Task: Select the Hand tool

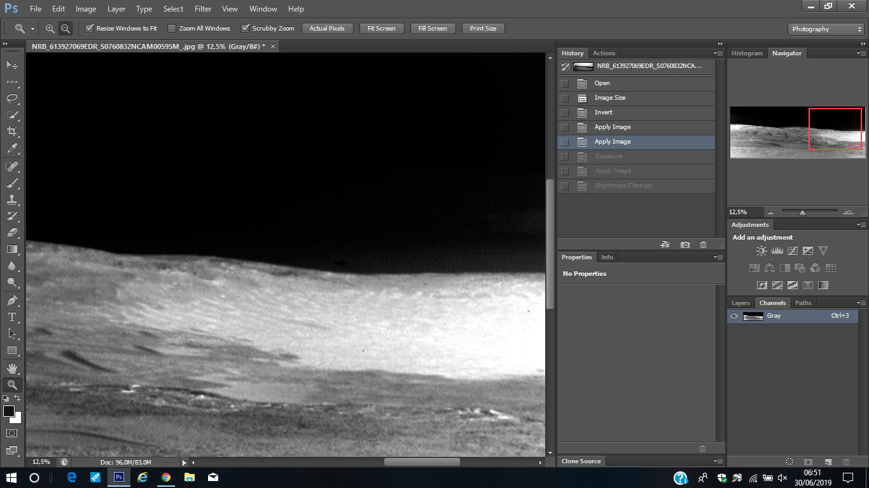Action: pos(12,368)
